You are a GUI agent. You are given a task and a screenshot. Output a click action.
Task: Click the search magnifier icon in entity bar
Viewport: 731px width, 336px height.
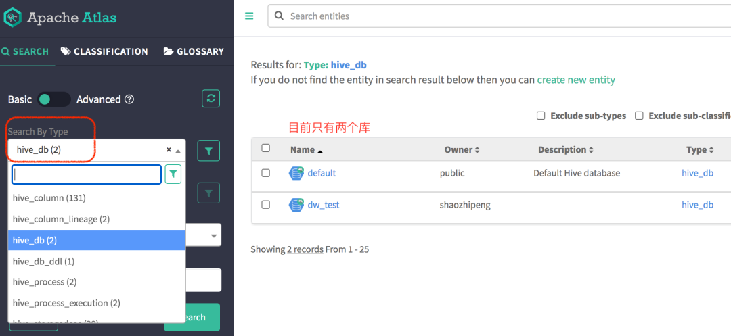279,16
